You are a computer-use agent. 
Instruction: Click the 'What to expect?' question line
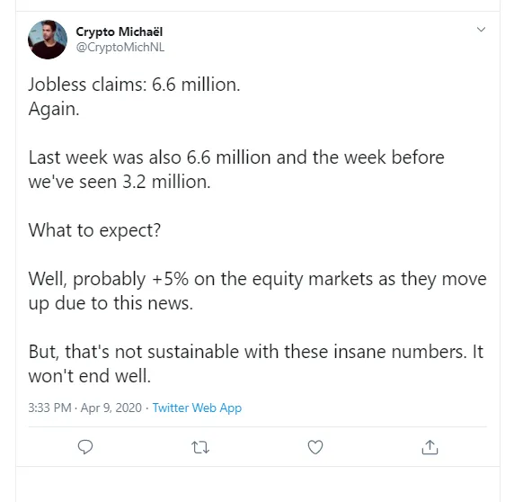click(x=94, y=230)
